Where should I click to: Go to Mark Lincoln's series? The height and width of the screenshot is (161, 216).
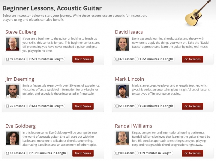pos(192,106)
